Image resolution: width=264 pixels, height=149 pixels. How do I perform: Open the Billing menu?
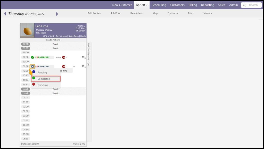coord(193,5)
